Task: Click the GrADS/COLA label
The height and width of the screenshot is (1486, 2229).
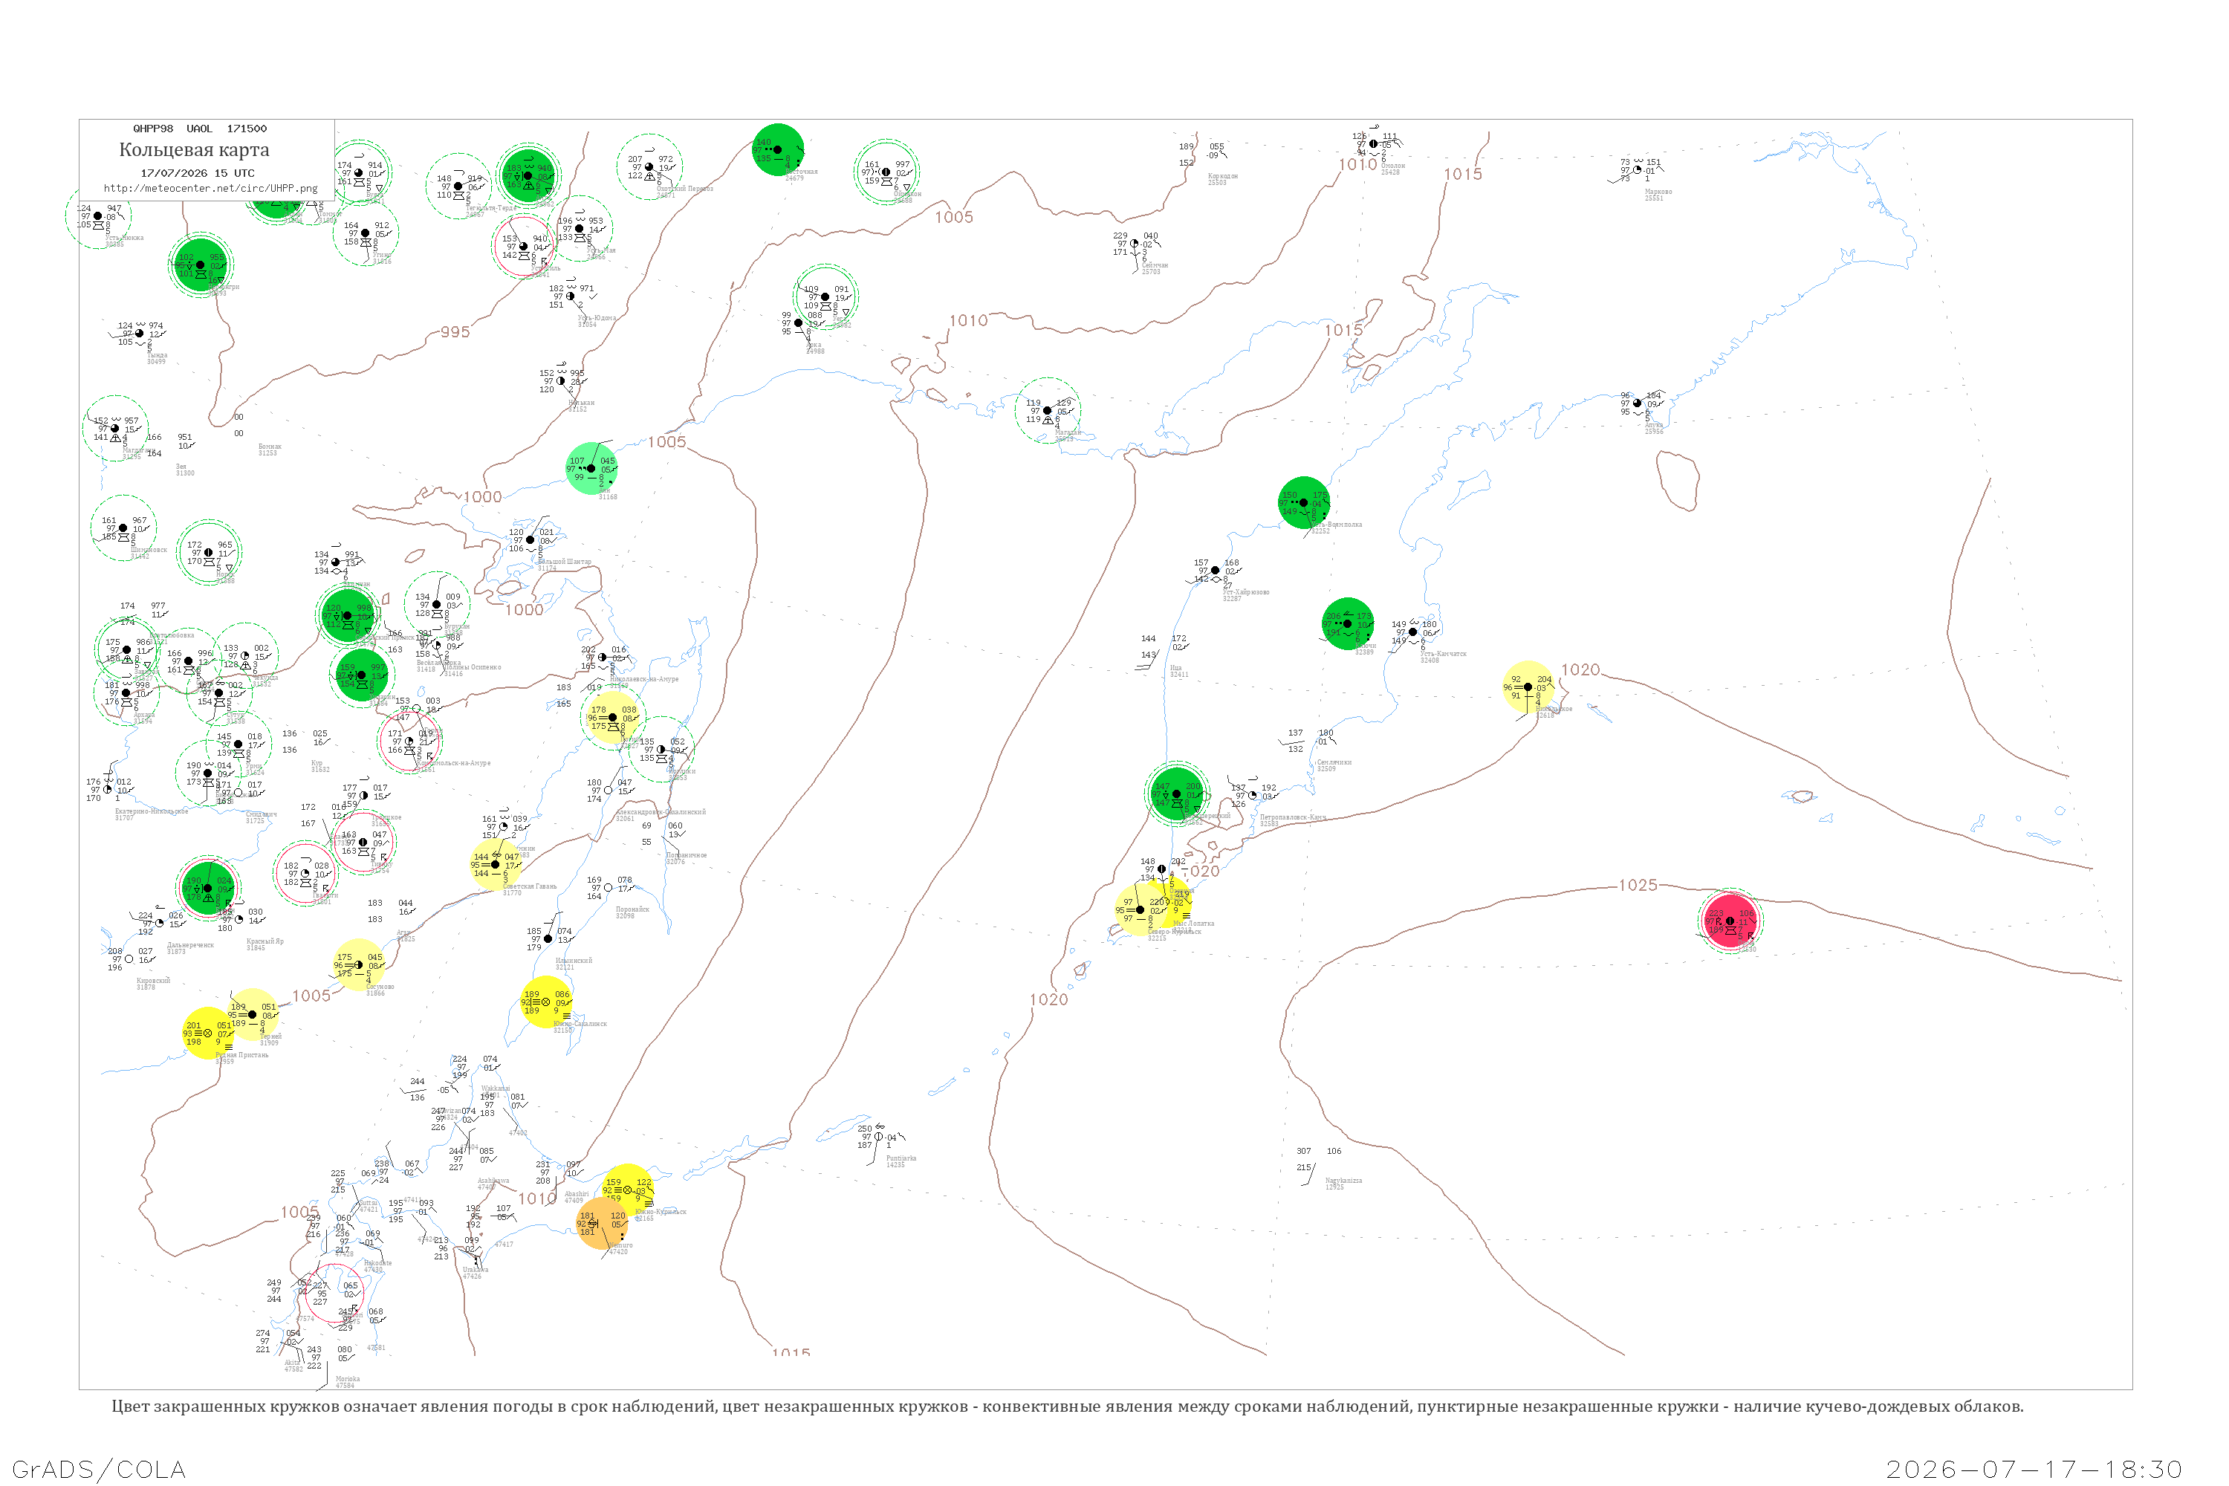Action: coord(99,1469)
